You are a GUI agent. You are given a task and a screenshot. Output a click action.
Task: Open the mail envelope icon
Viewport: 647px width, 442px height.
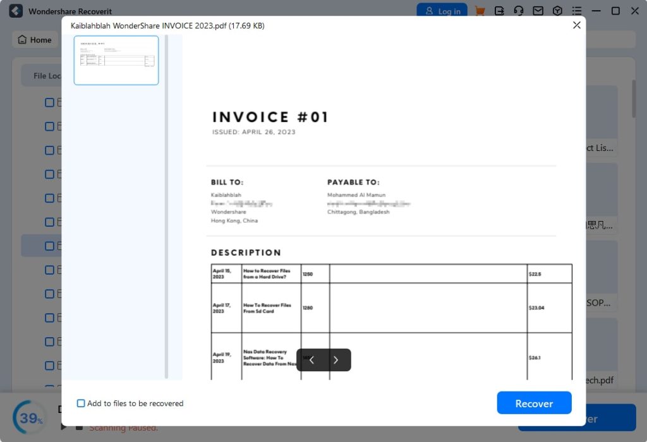coord(538,11)
